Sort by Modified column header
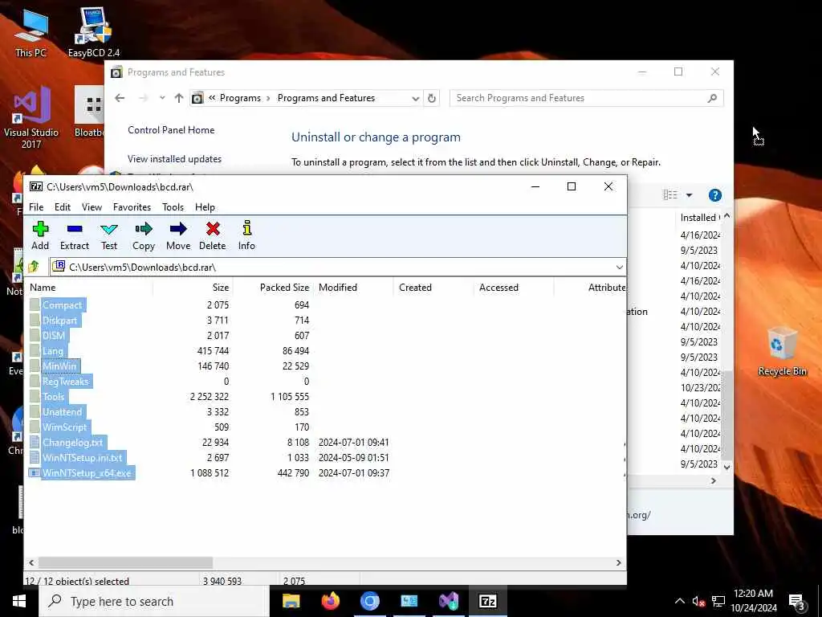822x617 pixels. pyautogui.click(x=353, y=288)
